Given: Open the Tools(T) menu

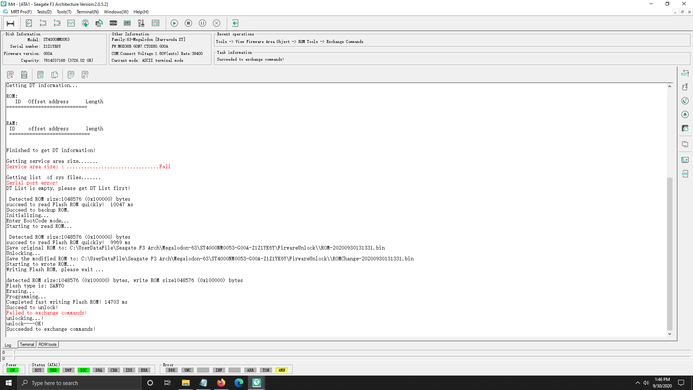Looking at the screenshot, I should pyautogui.click(x=64, y=12).
